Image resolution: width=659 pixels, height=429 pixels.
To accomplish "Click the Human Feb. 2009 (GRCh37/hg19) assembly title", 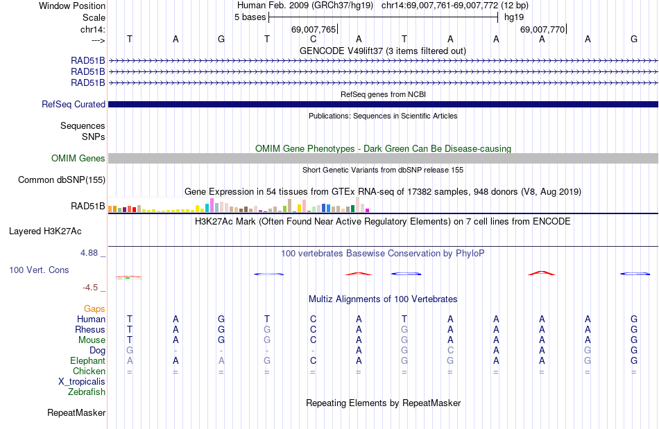I will (305, 6).
